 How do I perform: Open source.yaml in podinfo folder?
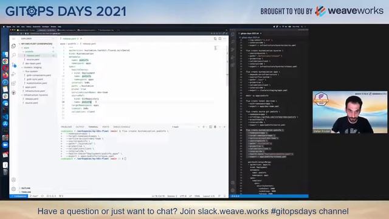click(33, 60)
